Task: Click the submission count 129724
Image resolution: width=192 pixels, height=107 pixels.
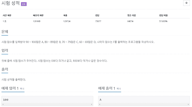Action: coord(67,21)
